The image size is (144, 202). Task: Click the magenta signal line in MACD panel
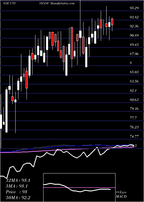point(79,188)
